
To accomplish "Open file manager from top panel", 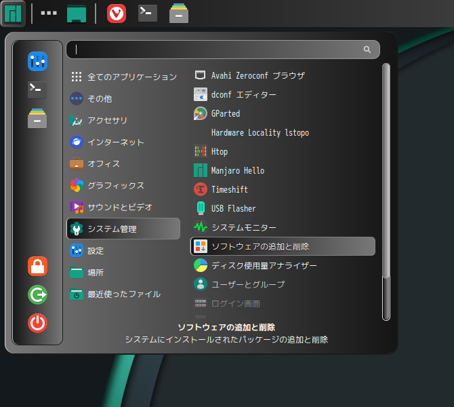I will point(179,14).
